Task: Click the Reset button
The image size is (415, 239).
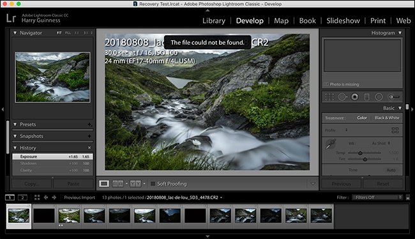Action: (382, 183)
